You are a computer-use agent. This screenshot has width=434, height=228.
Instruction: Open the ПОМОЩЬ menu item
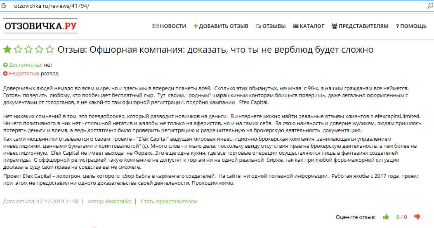[411, 26]
